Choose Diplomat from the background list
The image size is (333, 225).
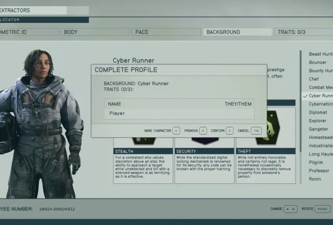(x=318, y=112)
